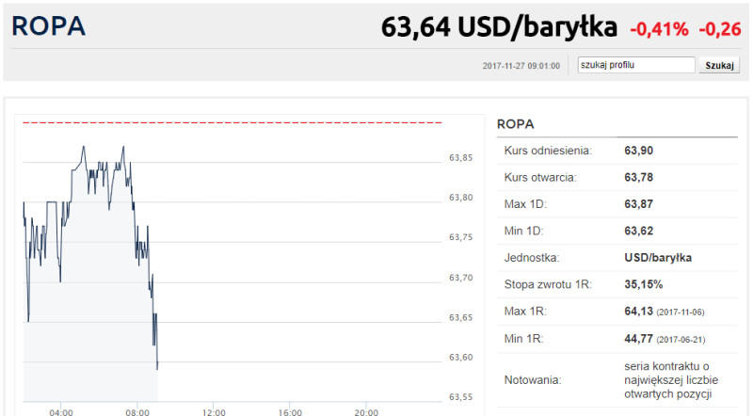Click the latest low point of the price line
753x416 pixels.
click(x=157, y=368)
